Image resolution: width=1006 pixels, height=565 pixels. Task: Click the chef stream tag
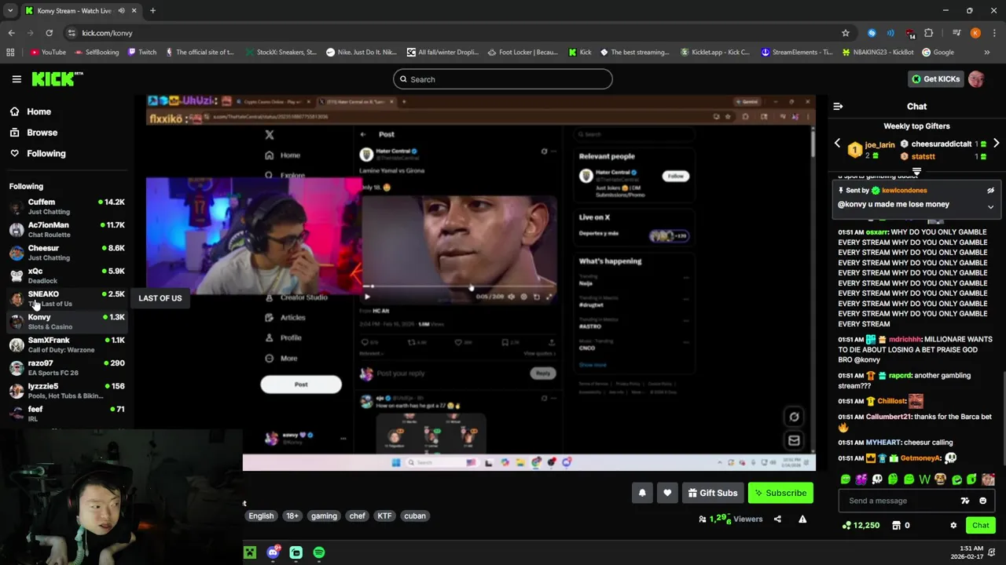[358, 516]
